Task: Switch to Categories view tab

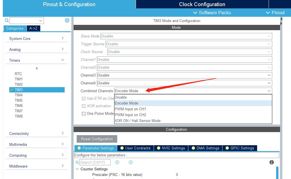Action: [15, 28]
